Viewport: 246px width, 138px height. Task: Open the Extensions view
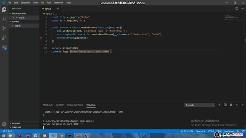pos(4,47)
